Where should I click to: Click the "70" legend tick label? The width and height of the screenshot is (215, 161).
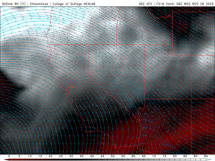coord(154,156)
